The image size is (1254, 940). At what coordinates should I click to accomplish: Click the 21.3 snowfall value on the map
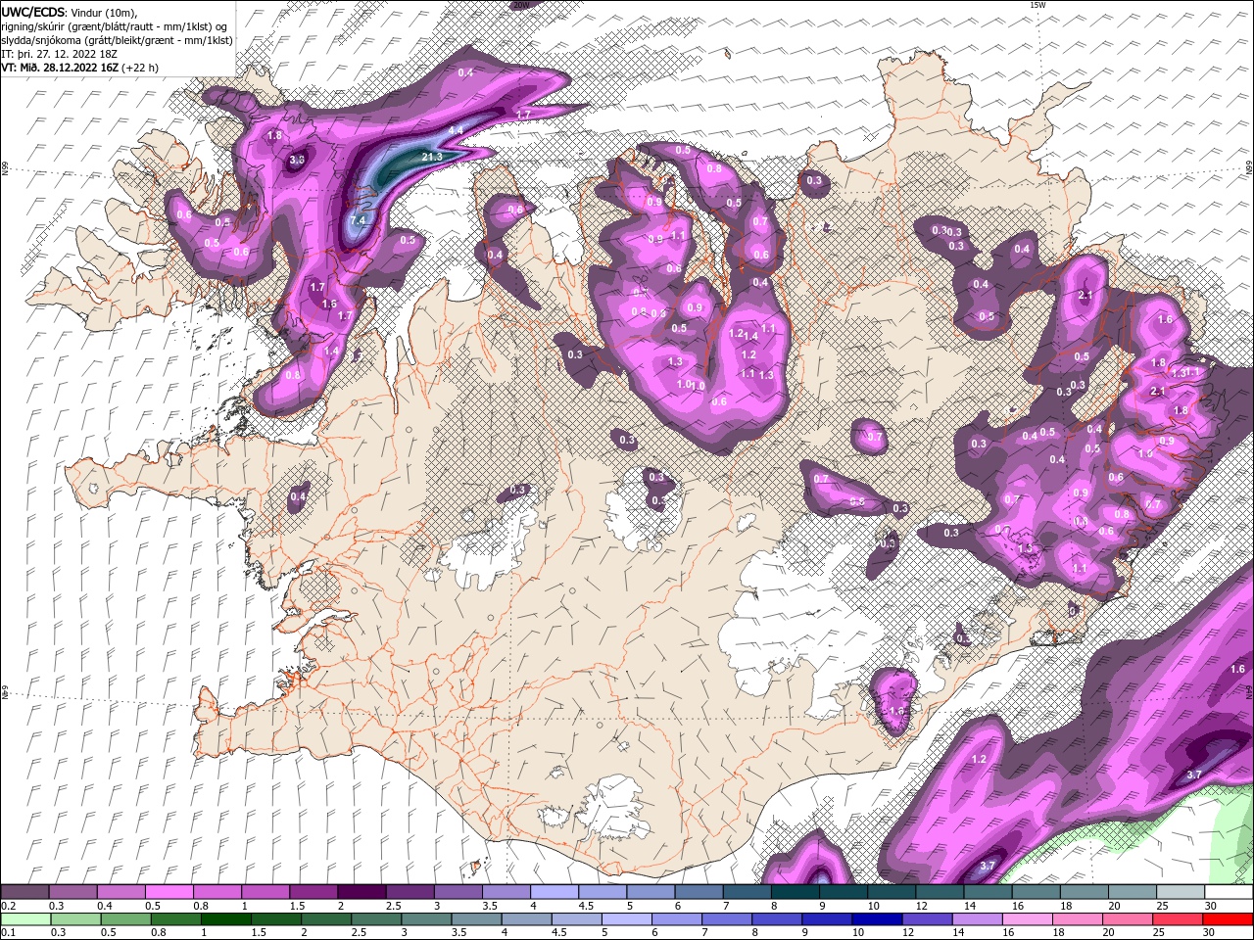point(431,157)
